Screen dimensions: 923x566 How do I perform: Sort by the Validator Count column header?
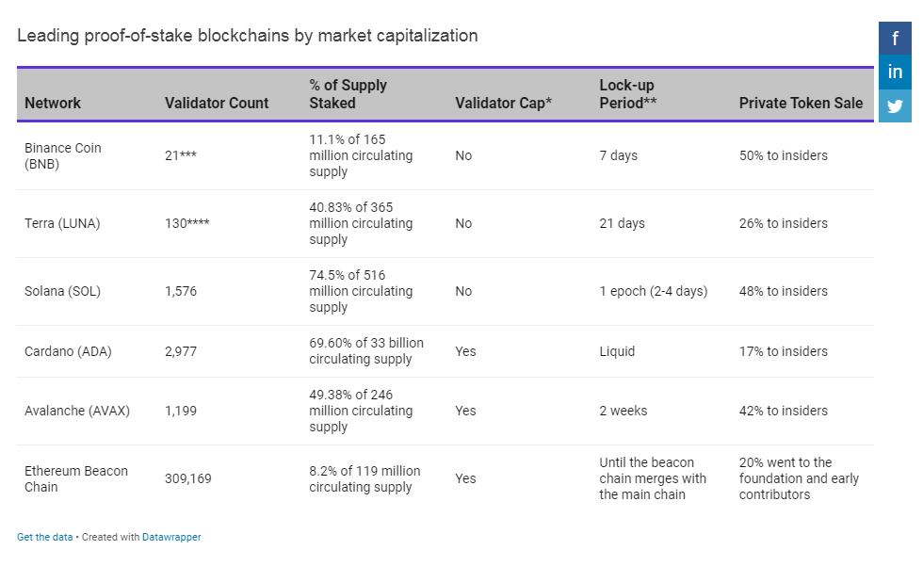point(216,103)
